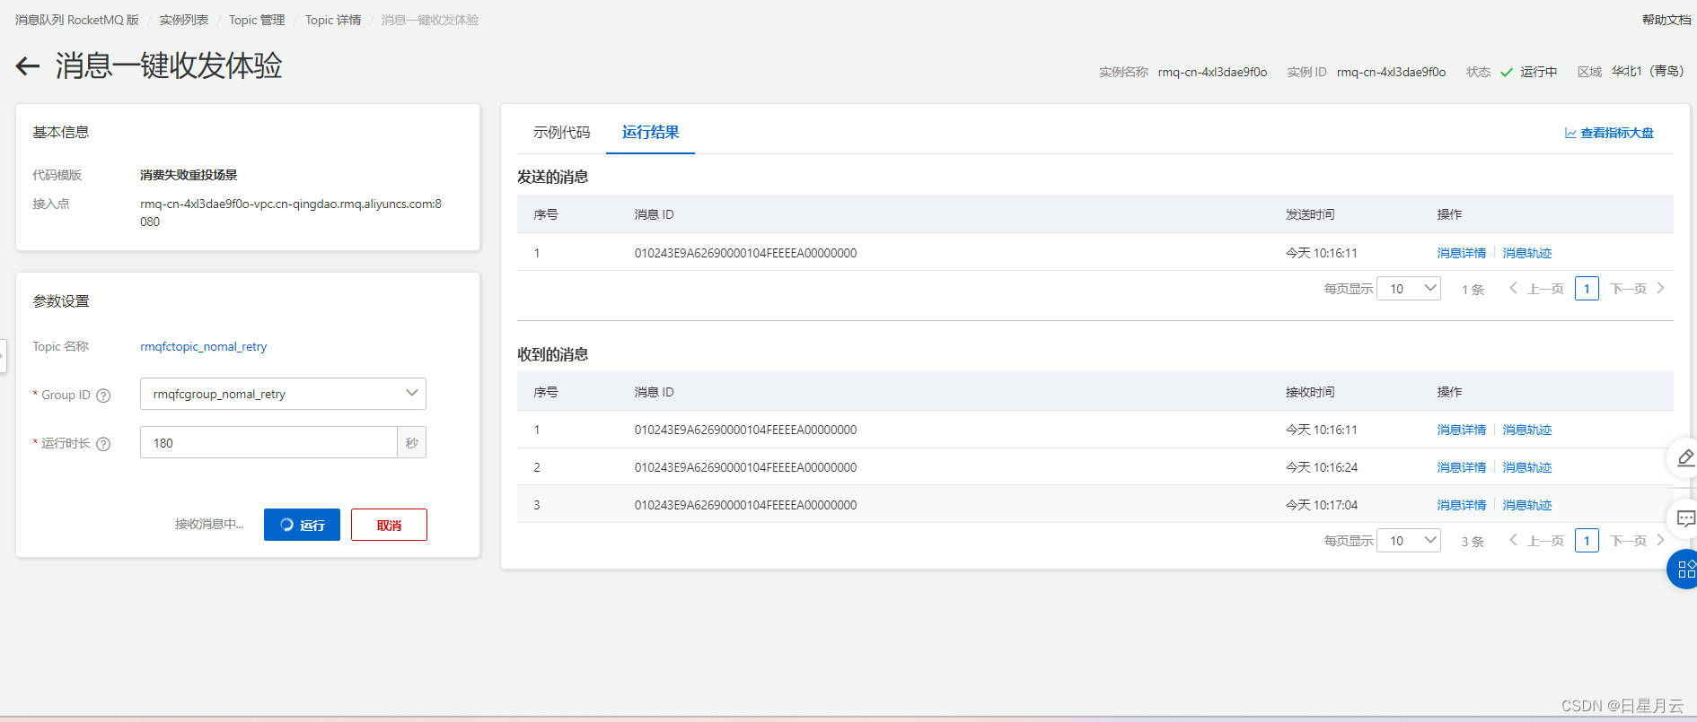Click previous-page arrow in sent messages pager
Screen dimensions: 1697x722
point(1513,288)
